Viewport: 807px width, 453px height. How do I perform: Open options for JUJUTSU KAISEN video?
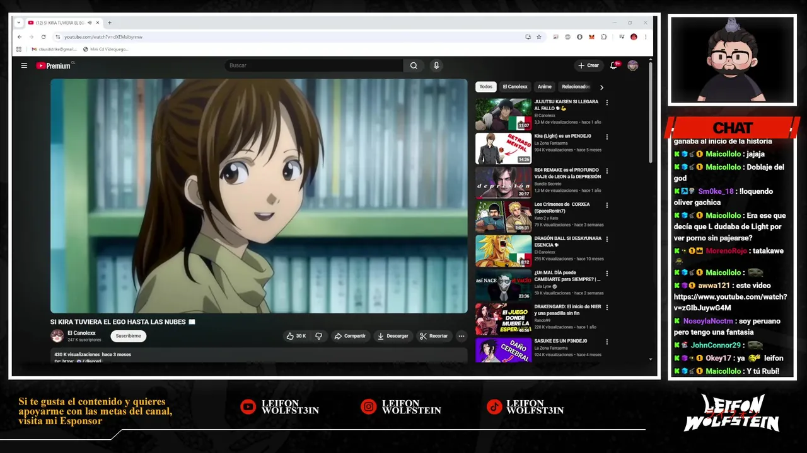coord(607,103)
